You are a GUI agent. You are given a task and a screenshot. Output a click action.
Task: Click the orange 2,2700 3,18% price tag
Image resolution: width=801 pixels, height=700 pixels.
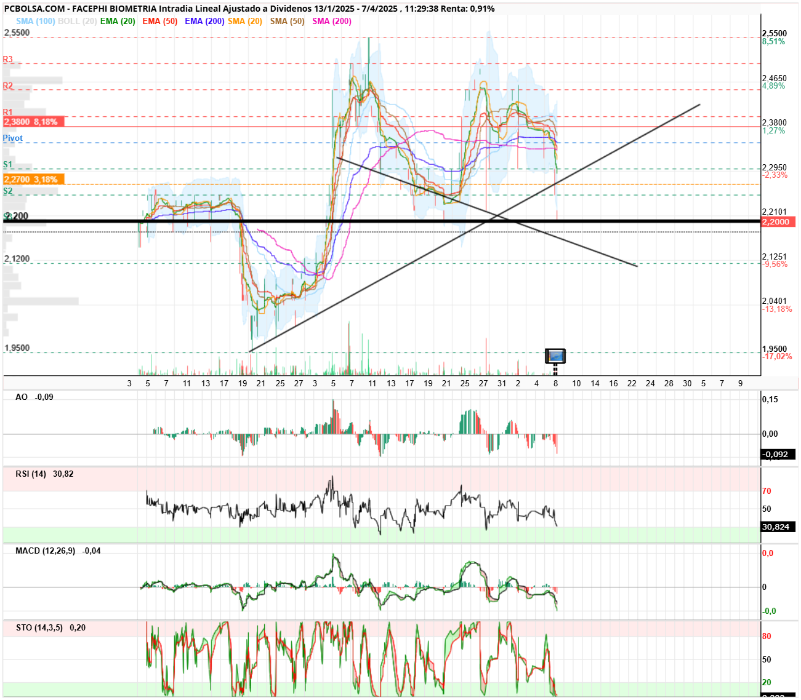click(x=33, y=179)
